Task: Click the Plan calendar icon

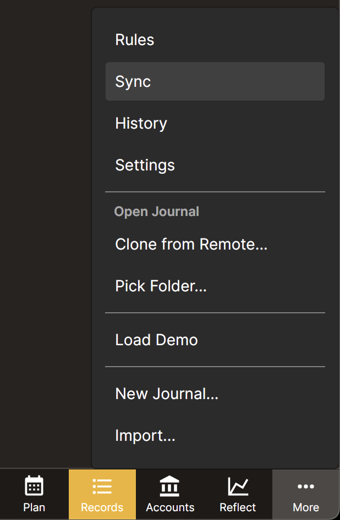Action: tap(34, 486)
